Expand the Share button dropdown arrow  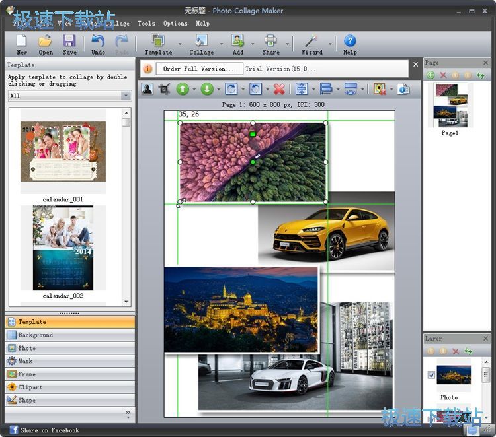286,44
